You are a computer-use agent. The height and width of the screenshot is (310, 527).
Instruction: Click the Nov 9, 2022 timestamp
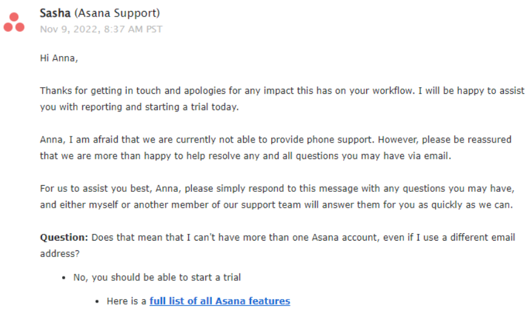[101, 29]
